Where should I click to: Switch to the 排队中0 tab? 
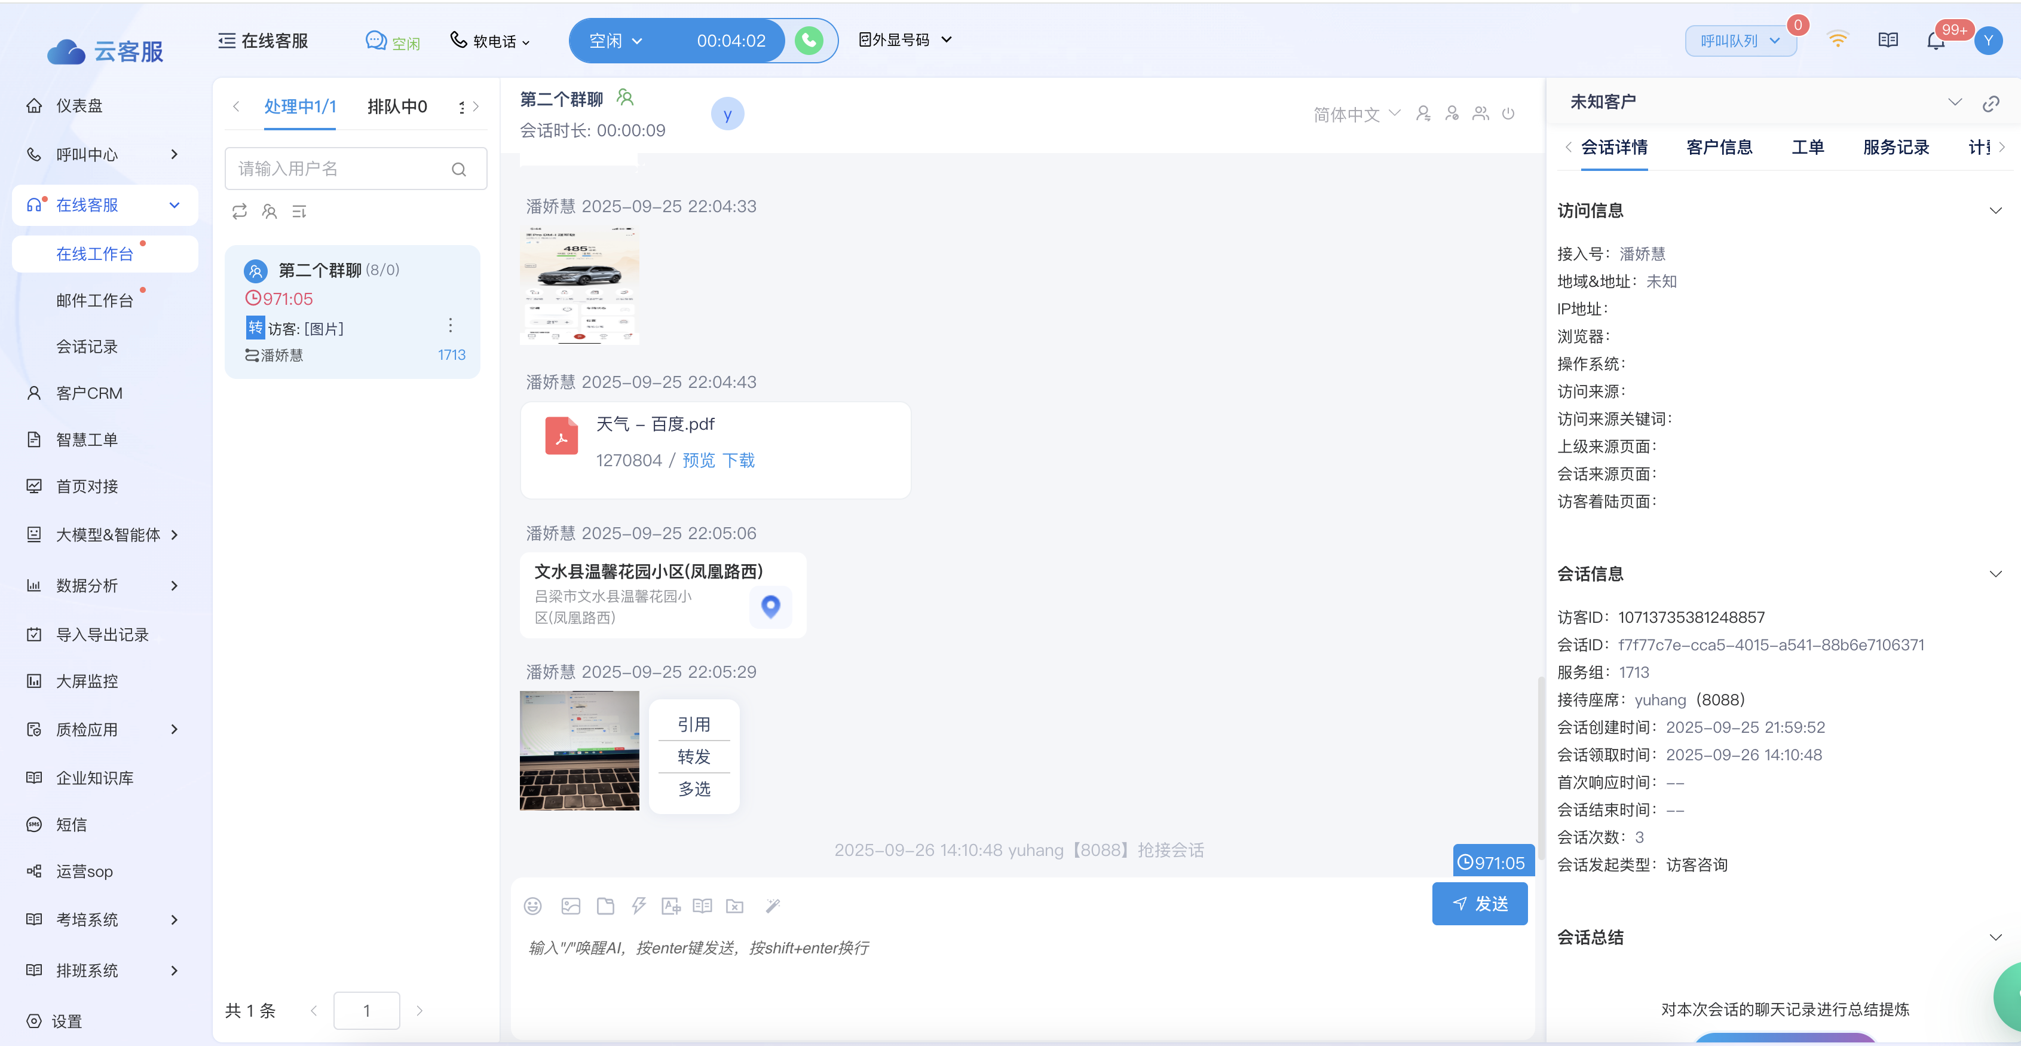(397, 107)
